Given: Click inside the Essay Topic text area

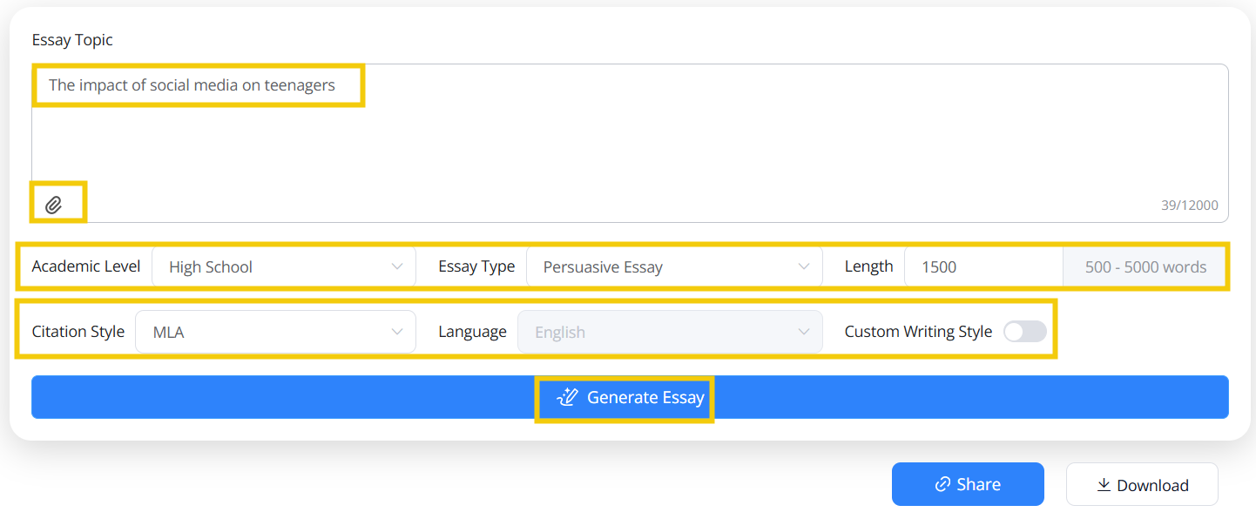Looking at the screenshot, I should 348,139.
